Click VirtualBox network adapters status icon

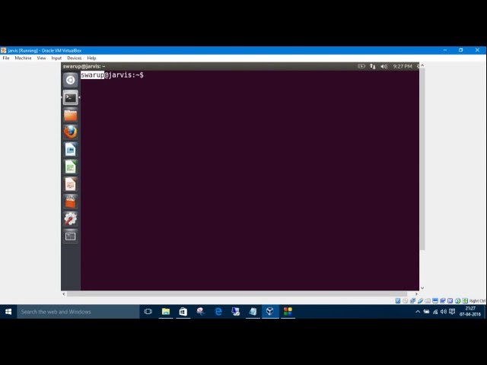pos(412,300)
